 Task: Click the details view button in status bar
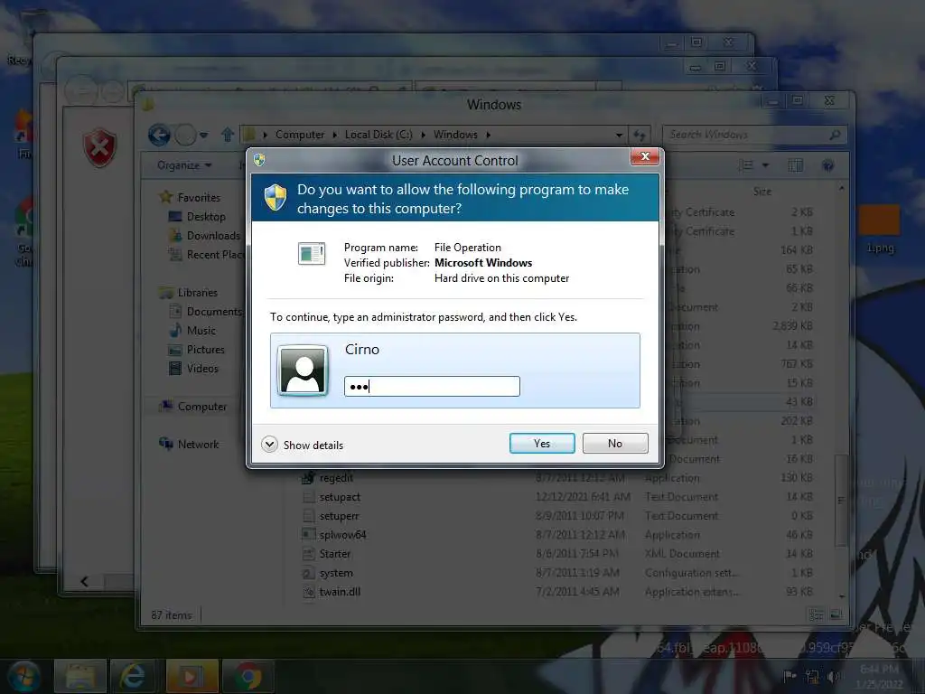click(x=817, y=614)
